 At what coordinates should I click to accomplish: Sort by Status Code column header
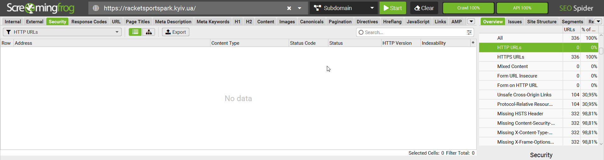tap(308, 43)
